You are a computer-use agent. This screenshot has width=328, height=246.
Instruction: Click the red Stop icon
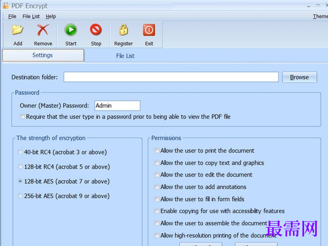coord(96,29)
